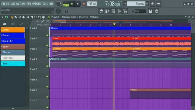
Task: Open the PATTERNS menu
Action: point(21,4)
